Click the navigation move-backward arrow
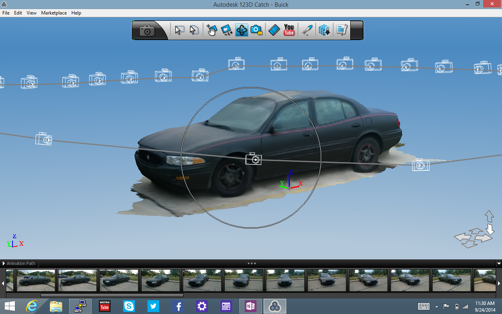502x314 pixels. pyautogui.click(x=469, y=244)
